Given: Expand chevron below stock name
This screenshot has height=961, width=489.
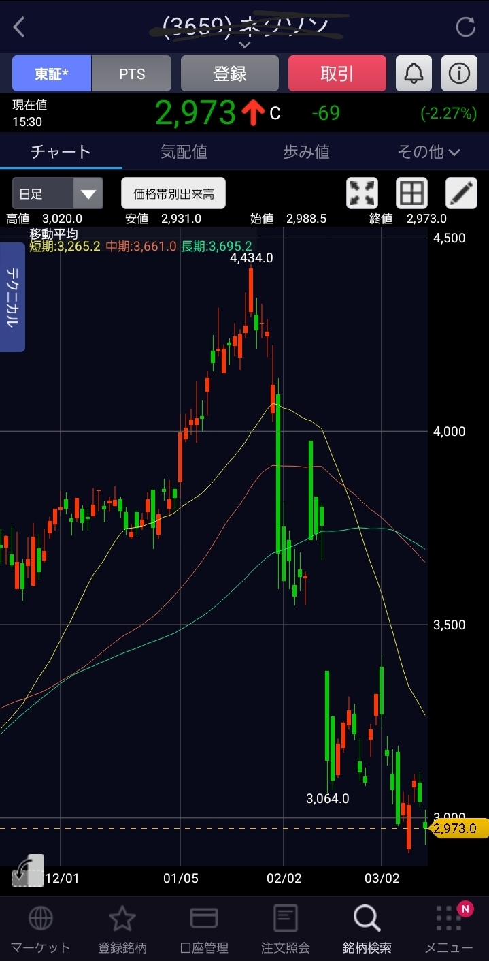Looking at the screenshot, I should (x=245, y=45).
